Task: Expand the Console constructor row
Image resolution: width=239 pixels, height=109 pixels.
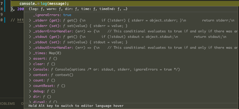Action: pyautogui.click(x=30, y=70)
